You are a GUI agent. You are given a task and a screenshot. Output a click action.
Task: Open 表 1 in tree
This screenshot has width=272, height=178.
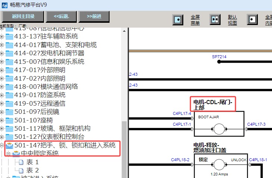click(x=32, y=162)
